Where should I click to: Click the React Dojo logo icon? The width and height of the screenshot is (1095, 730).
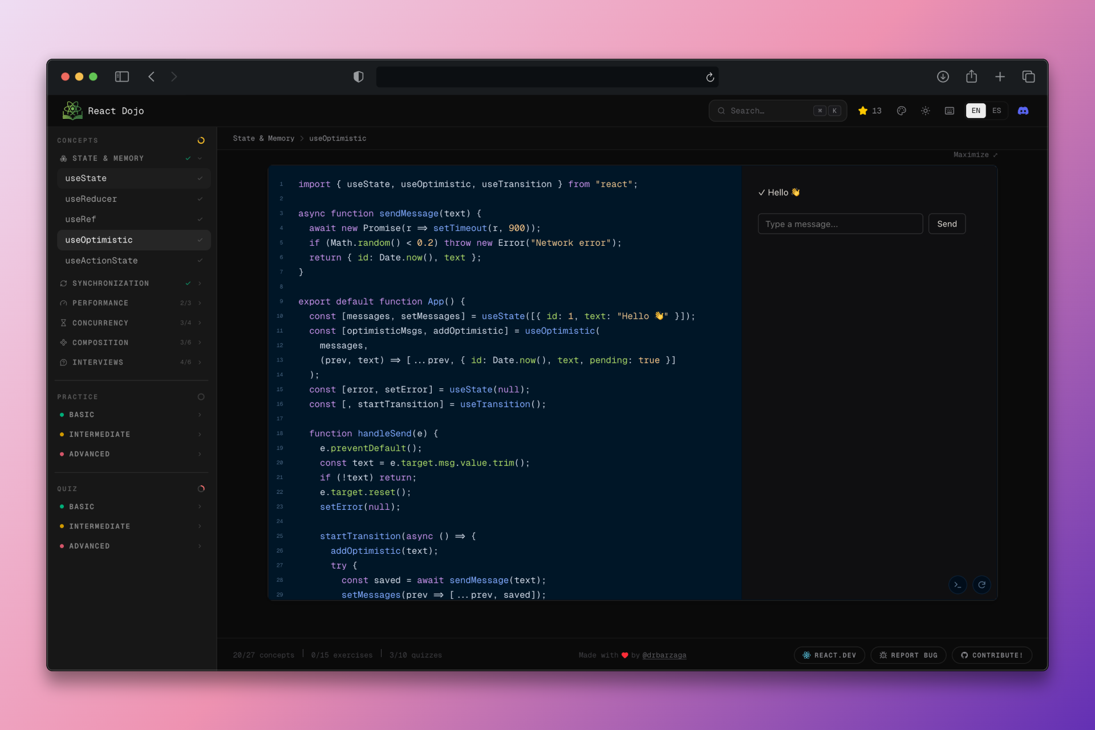tap(72, 111)
